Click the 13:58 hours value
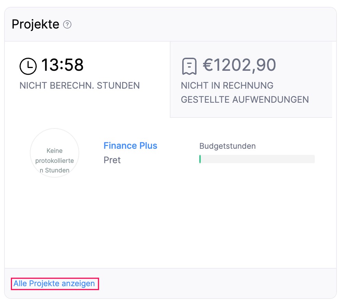This screenshot has width=341, height=303. (62, 65)
